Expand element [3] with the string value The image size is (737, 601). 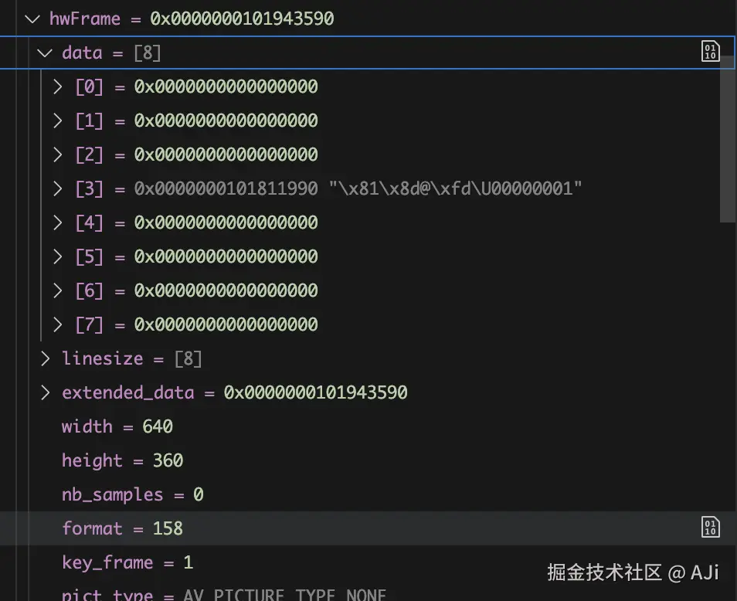coord(57,188)
